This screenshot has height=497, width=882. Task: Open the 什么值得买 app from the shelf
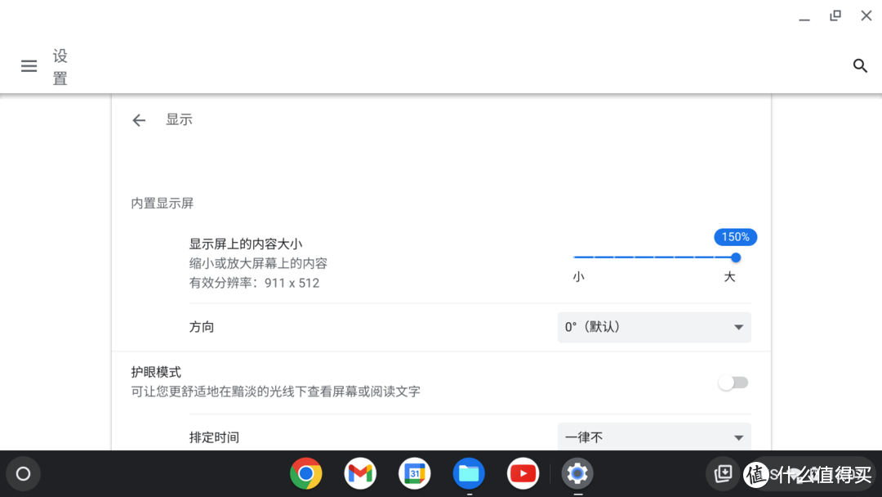(757, 473)
